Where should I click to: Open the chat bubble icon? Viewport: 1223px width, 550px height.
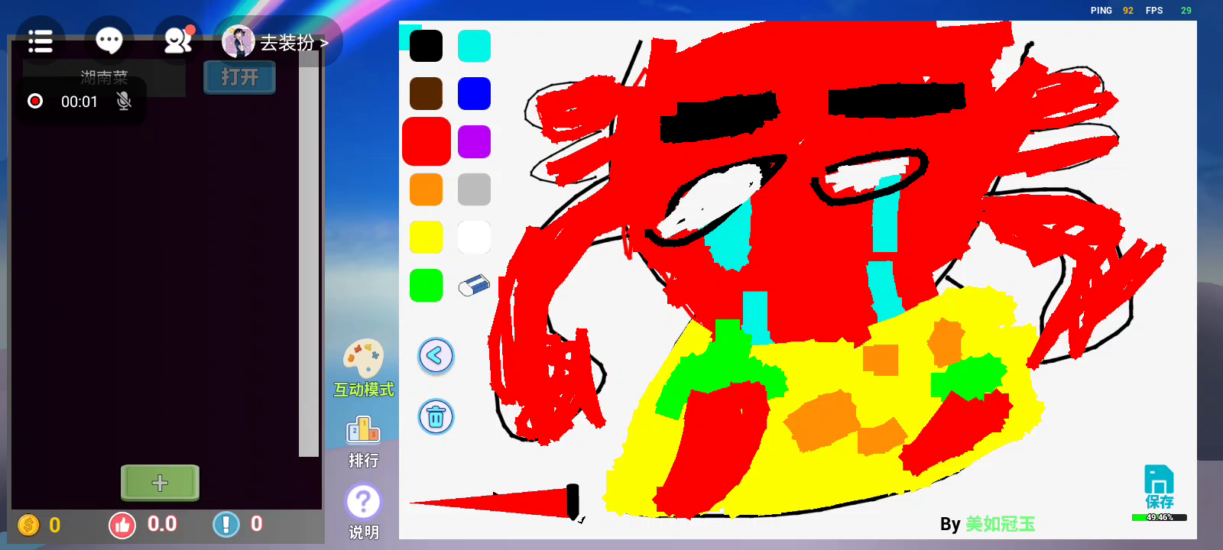pyautogui.click(x=109, y=40)
